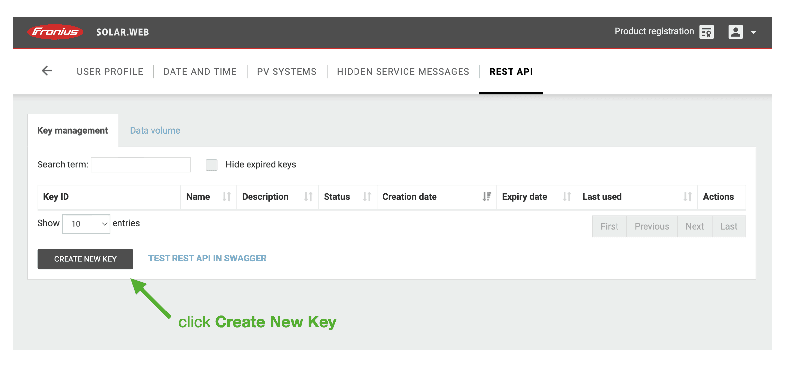Switch to the Data volume tab
Image resolution: width=788 pixels, height=373 pixels.
click(155, 130)
